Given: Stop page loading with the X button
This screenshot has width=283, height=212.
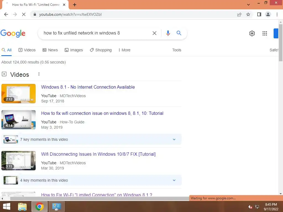Looking at the screenshot, I should point(24,14).
